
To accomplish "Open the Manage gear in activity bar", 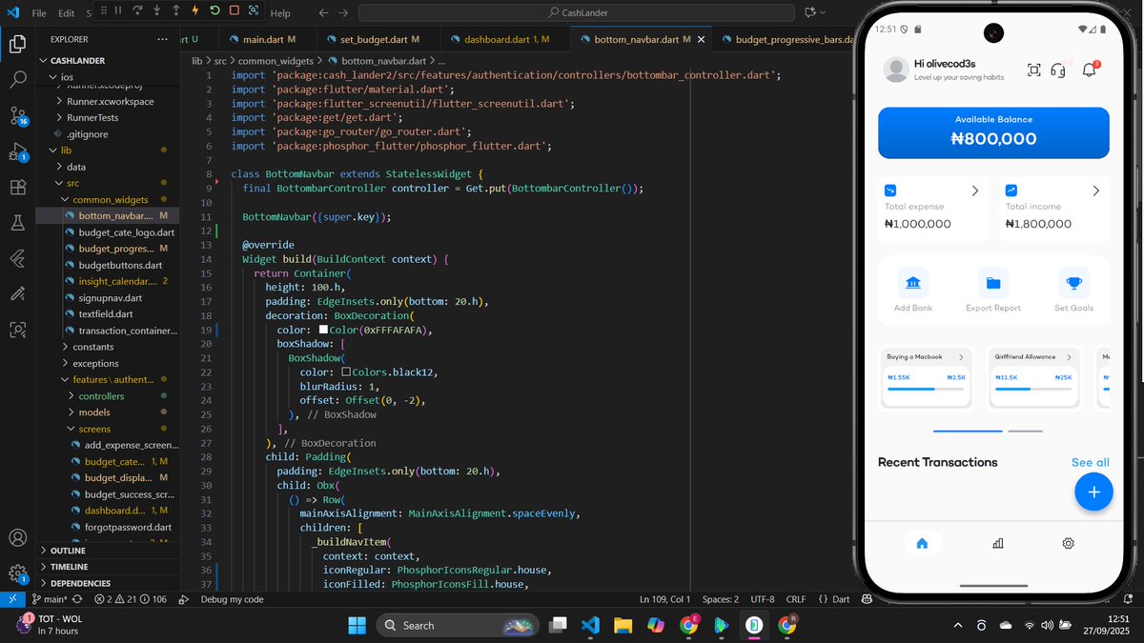I will (17, 573).
